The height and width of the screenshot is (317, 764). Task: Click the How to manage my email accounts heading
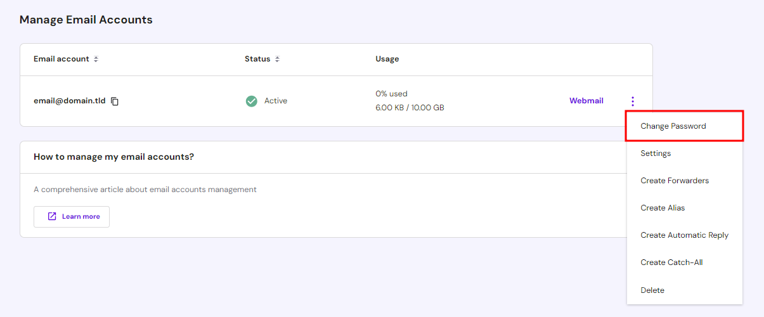[113, 157]
